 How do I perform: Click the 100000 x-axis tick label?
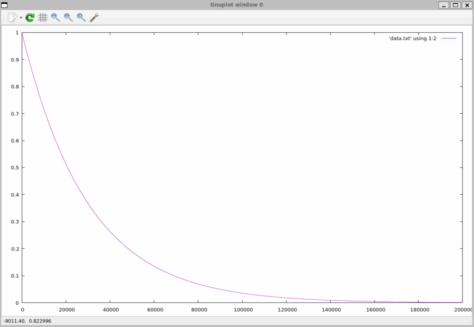tap(242, 309)
